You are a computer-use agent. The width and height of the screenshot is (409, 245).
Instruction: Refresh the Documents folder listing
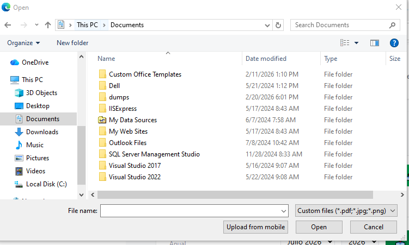coord(278,25)
